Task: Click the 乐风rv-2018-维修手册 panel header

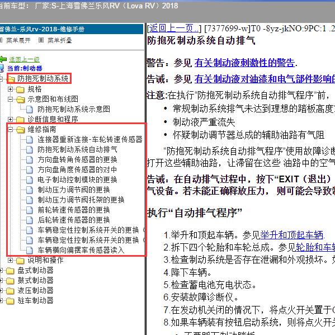Action: (x=72, y=29)
